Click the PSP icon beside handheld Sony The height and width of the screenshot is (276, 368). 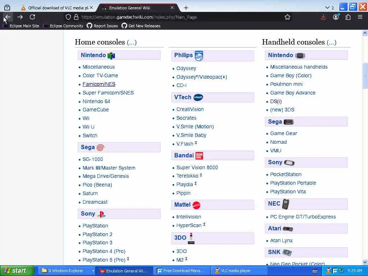point(289,163)
